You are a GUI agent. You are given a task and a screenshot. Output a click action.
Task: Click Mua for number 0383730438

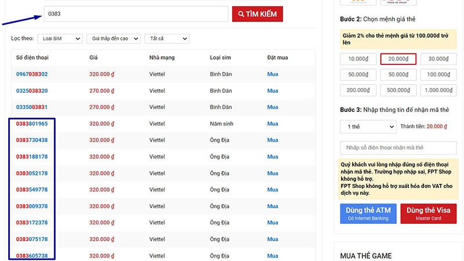coord(273,140)
